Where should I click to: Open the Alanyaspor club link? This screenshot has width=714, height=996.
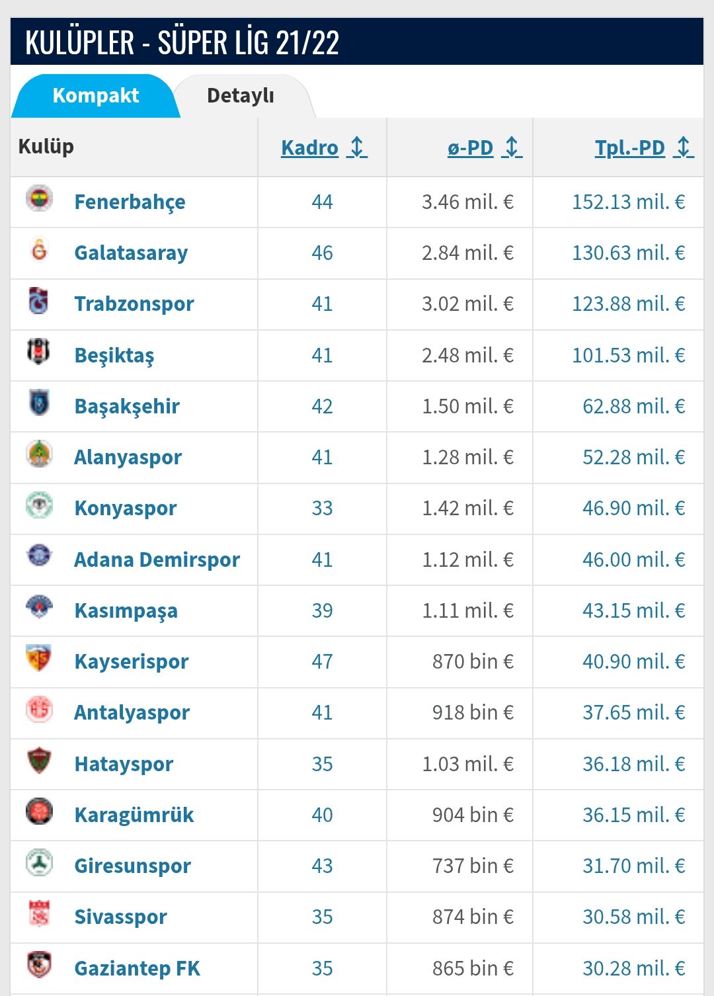click(128, 457)
